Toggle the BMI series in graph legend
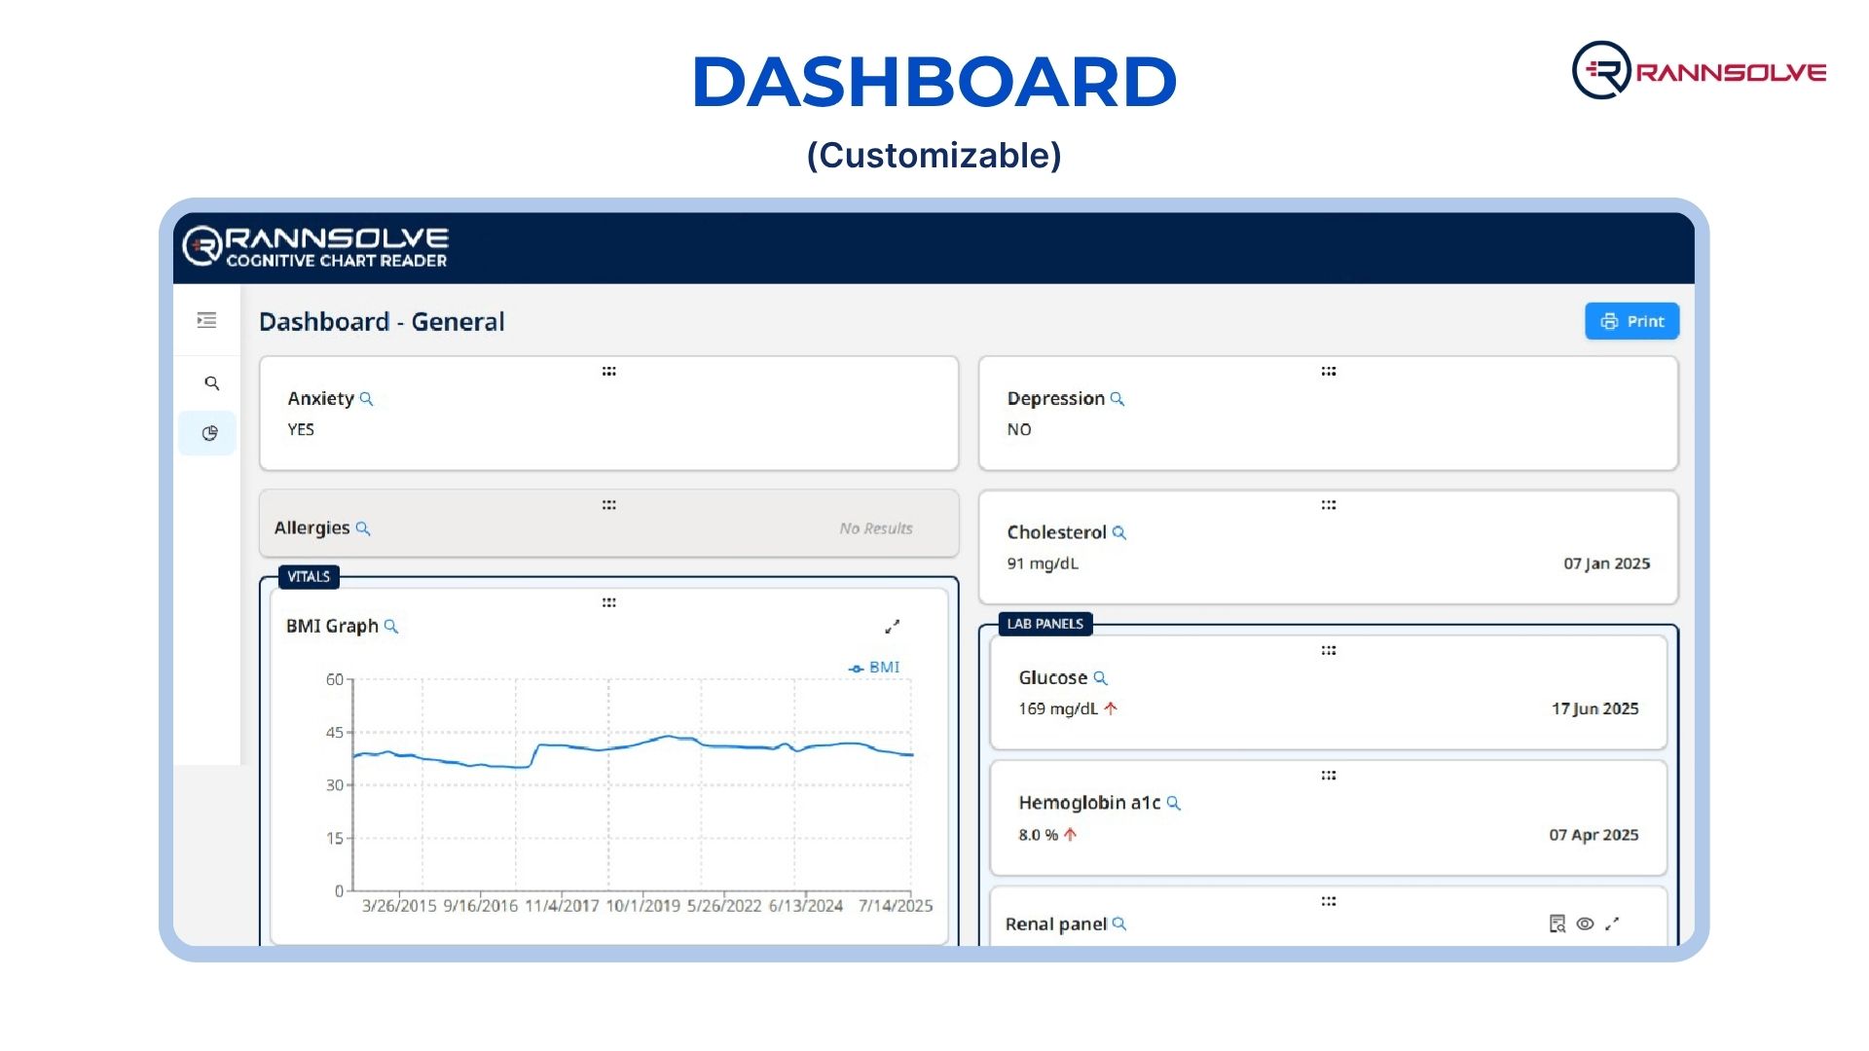 point(874,668)
